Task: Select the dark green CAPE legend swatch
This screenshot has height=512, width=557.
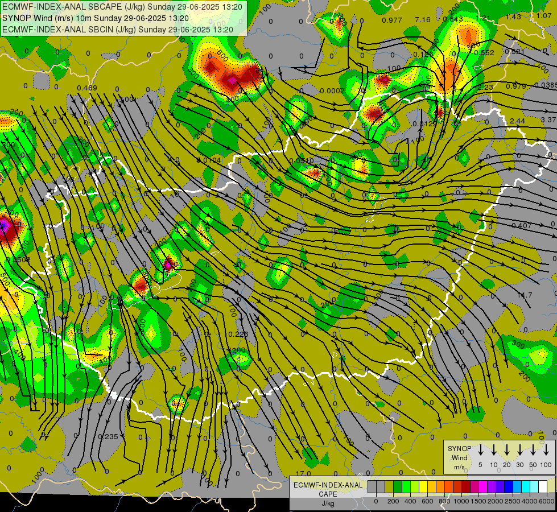Action: pyautogui.click(x=398, y=487)
